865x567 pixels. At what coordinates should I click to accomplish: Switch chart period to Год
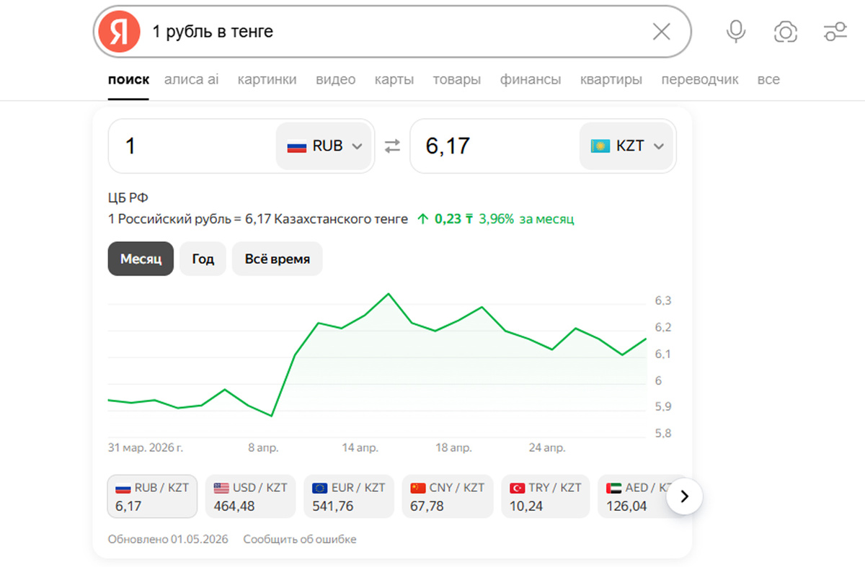[203, 259]
